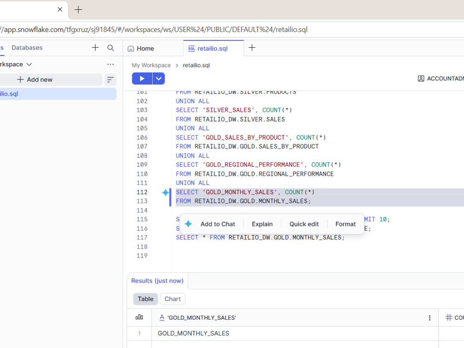Viewport: 464px width, 348px height.
Task: Close the current browser tab
Action: 60,9
